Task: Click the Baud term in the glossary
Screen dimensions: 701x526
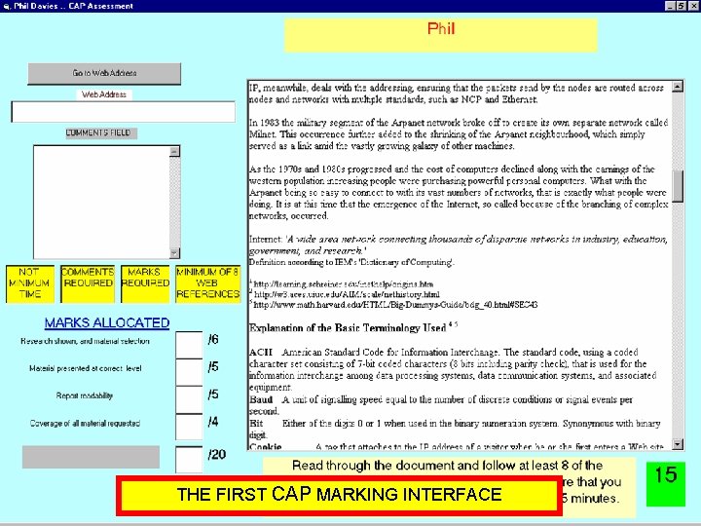Action: tap(261, 399)
